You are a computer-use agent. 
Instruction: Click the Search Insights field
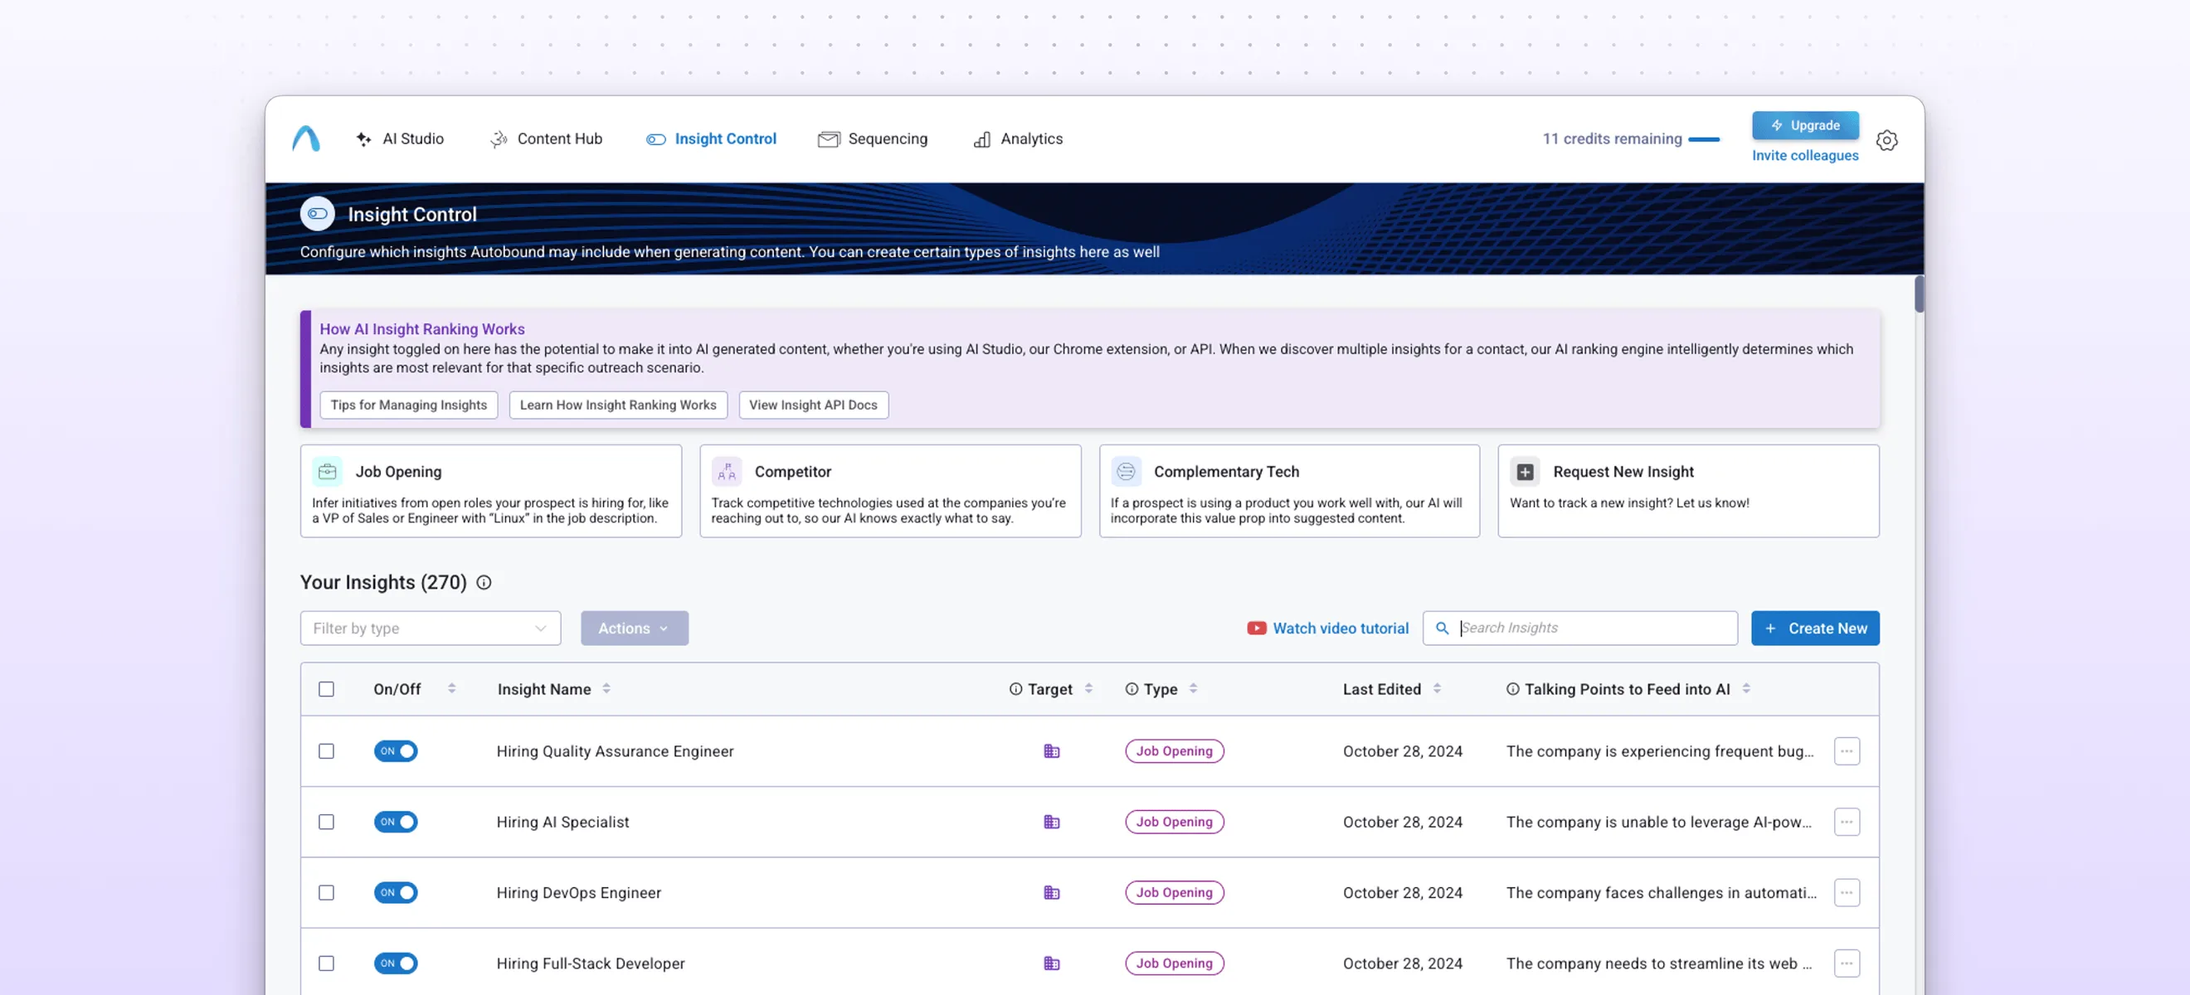[1579, 628]
